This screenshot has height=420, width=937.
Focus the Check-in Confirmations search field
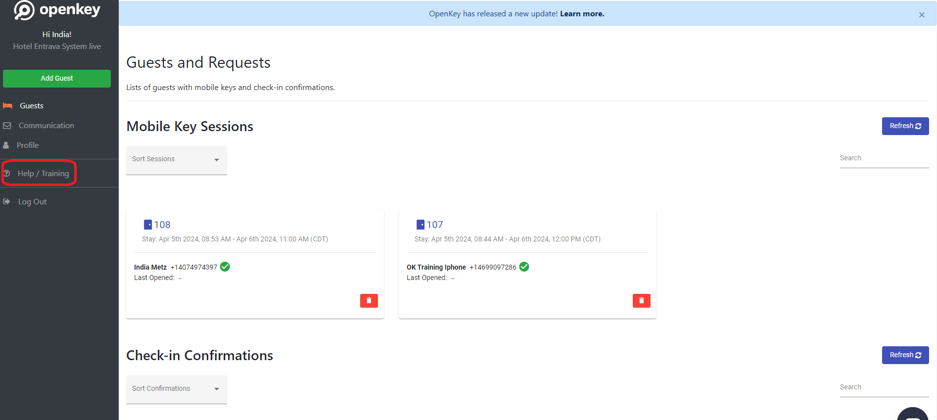coord(885,387)
